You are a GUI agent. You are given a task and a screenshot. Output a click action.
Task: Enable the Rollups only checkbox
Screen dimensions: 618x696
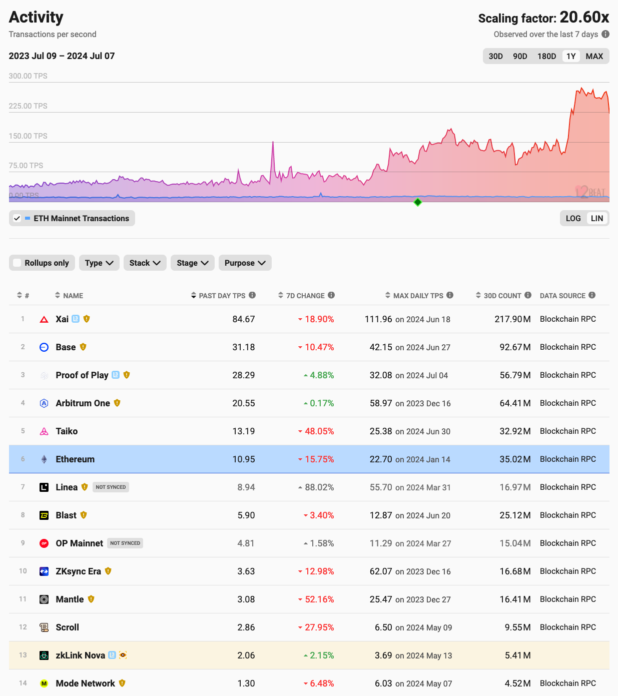pos(17,263)
